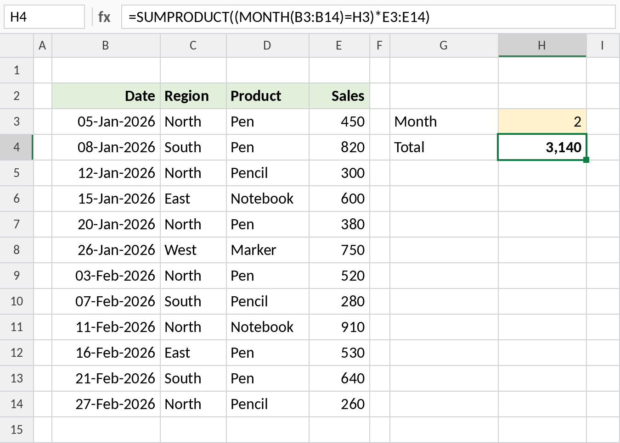Select sales value 750
The width and height of the screenshot is (620, 443).
click(x=339, y=250)
